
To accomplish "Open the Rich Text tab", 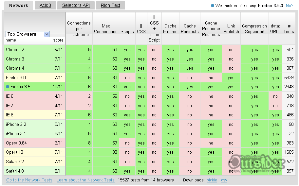I will pos(110,5).
